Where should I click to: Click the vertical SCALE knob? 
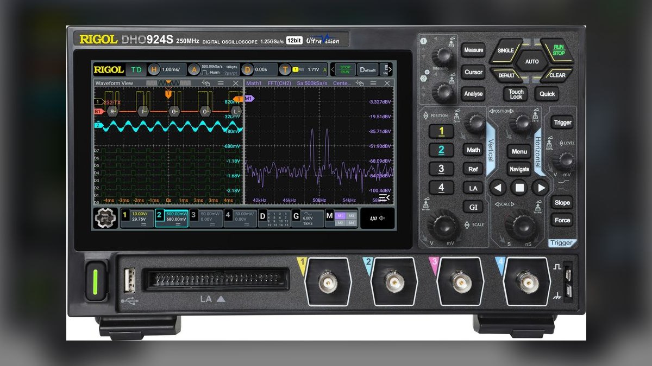[x=443, y=225]
